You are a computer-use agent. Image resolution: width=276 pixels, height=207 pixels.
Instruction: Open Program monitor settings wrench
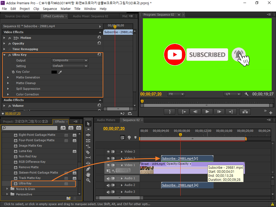click(x=246, y=94)
